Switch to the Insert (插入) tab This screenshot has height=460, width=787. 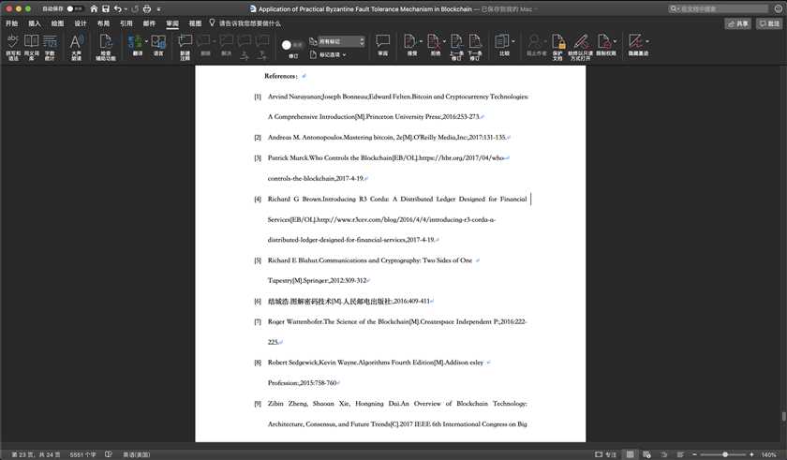click(34, 23)
